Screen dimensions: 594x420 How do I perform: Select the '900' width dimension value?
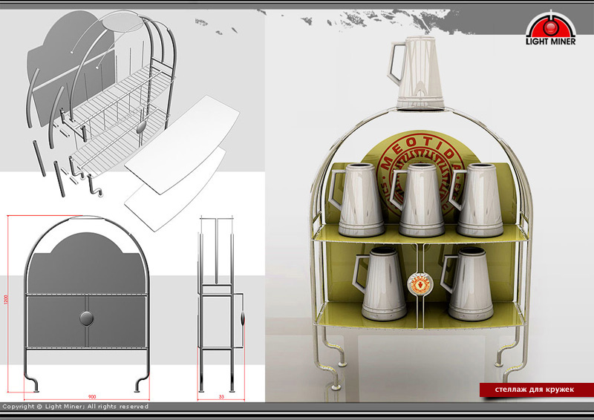coord(92,396)
